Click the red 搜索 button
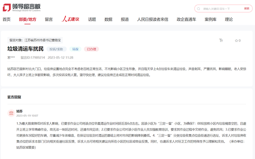This screenshot has height=159, width=255. click(246, 8)
